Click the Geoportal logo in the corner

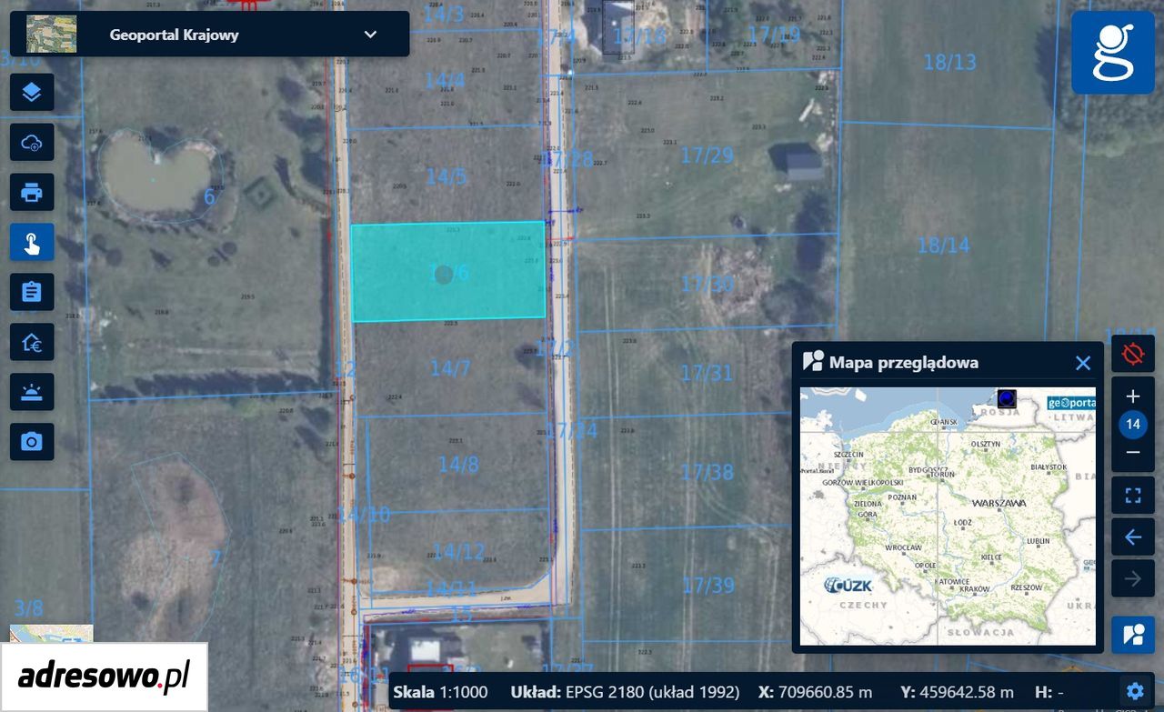pyautogui.click(x=1113, y=53)
